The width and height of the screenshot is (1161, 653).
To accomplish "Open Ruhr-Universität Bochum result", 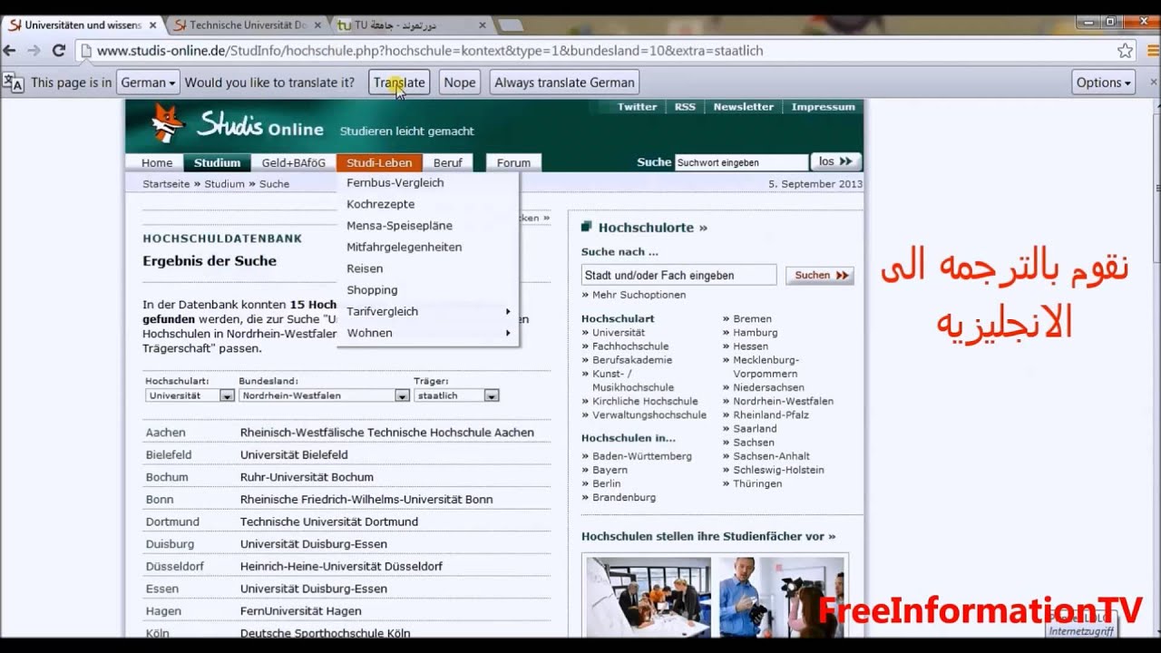I will pyautogui.click(x=307, y=477).
